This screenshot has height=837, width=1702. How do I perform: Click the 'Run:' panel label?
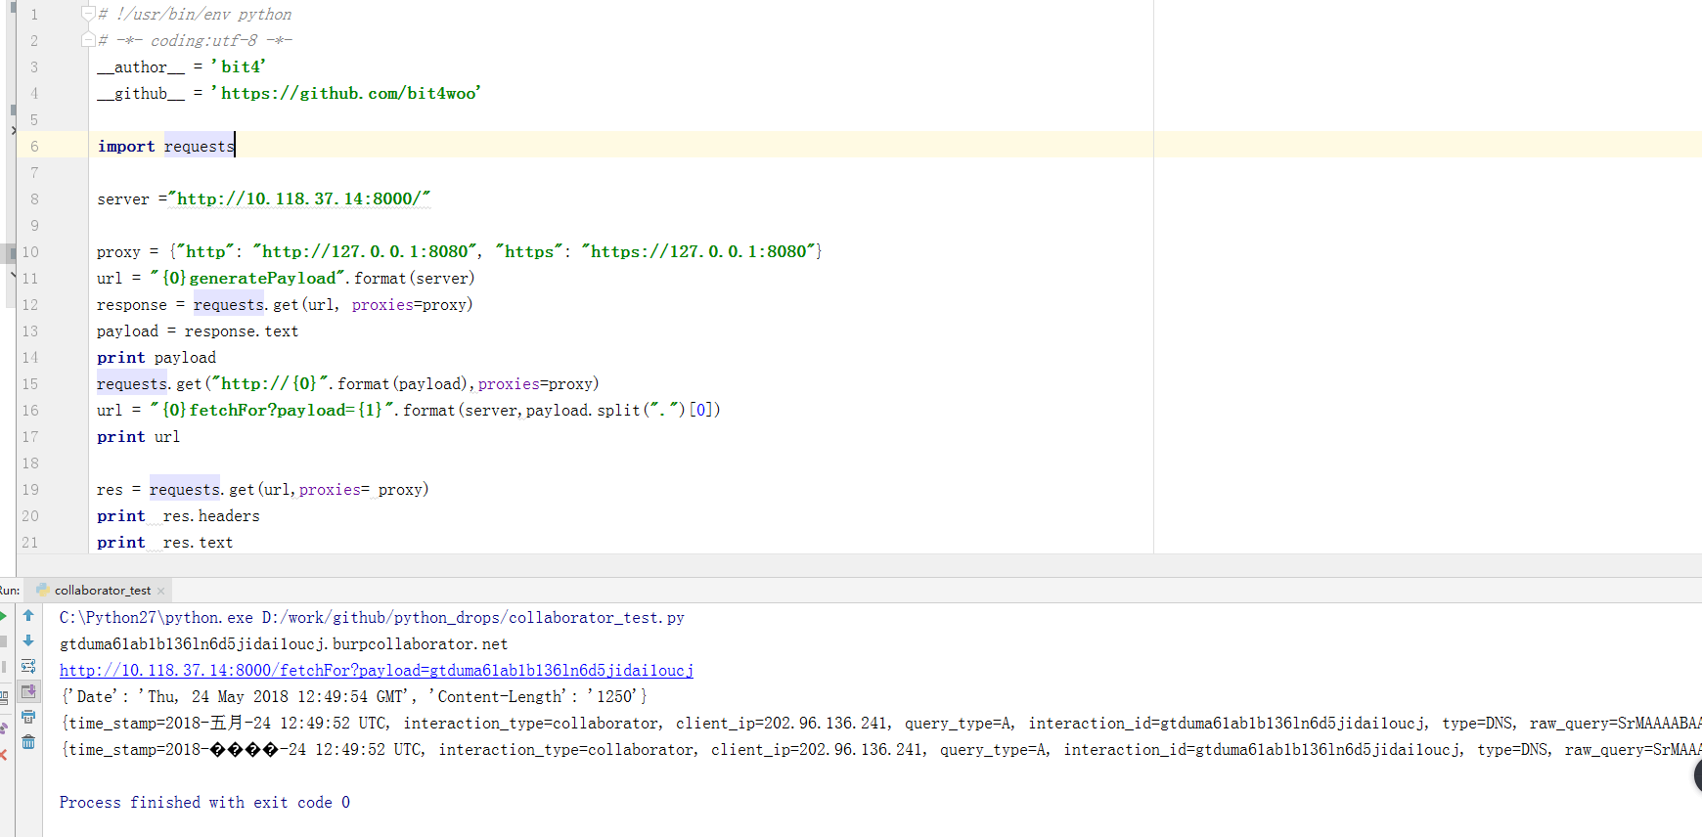pyautogui.click(x=10, y=591)
